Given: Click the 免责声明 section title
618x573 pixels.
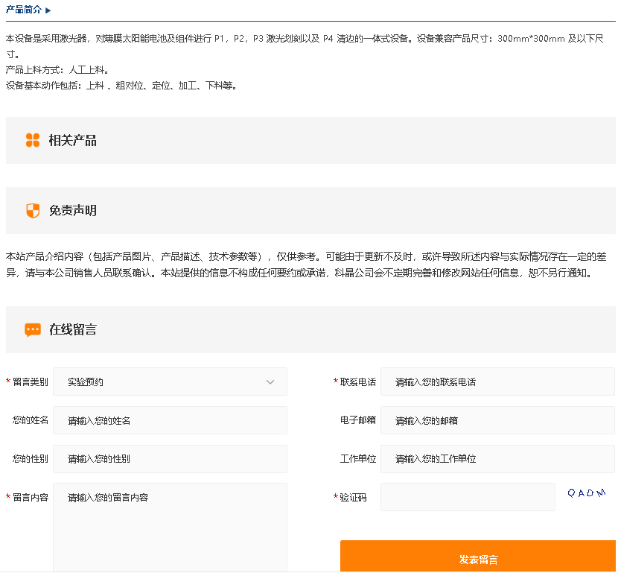Looking at the screenshot, I should click(x=73, y=211).
